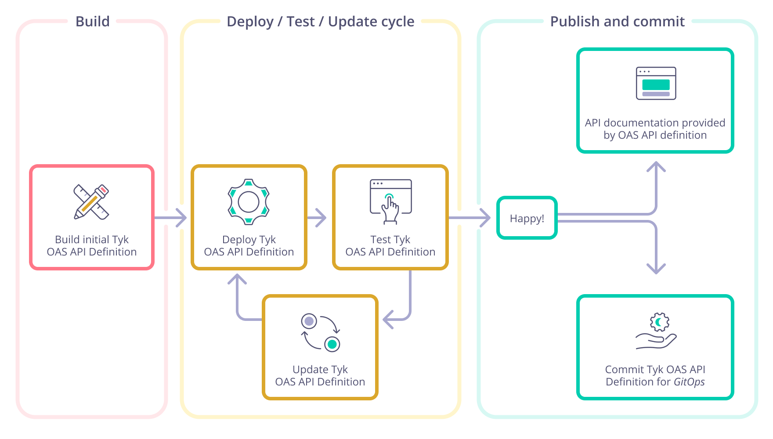Open the Deploy / Test / Update cycle heading
Screen dimensions: 773x439
pyautogui.click(x=320, y=21)
